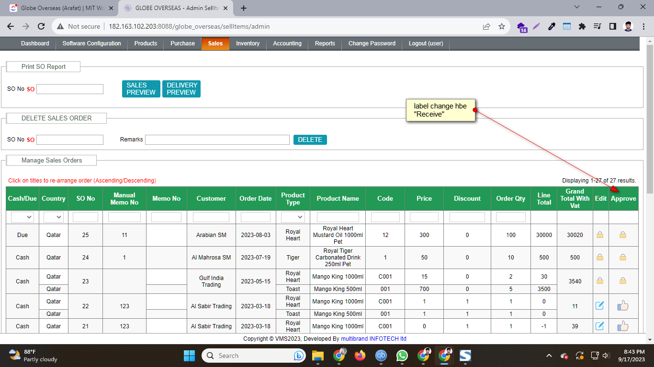Click the SALES PREVIEW button
Viewport: 654px width, 367px height.
(141, 89)
